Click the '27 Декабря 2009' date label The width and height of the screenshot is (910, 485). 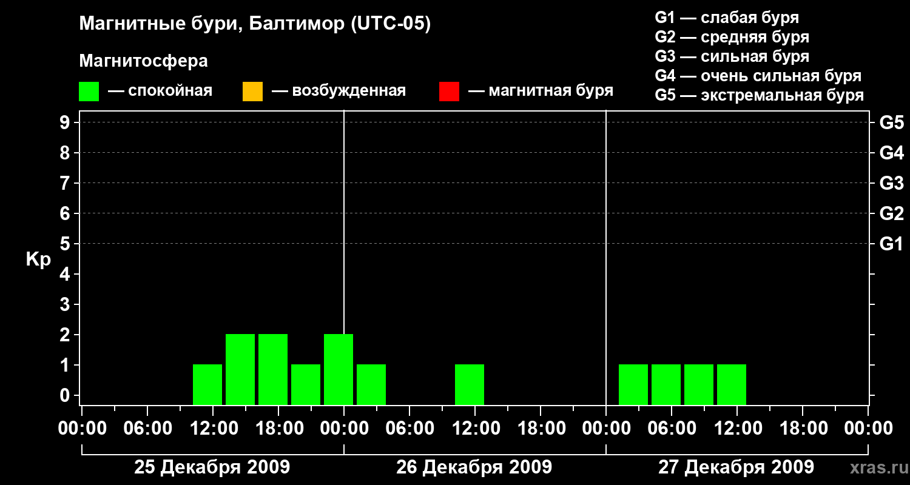pos(736,467)
